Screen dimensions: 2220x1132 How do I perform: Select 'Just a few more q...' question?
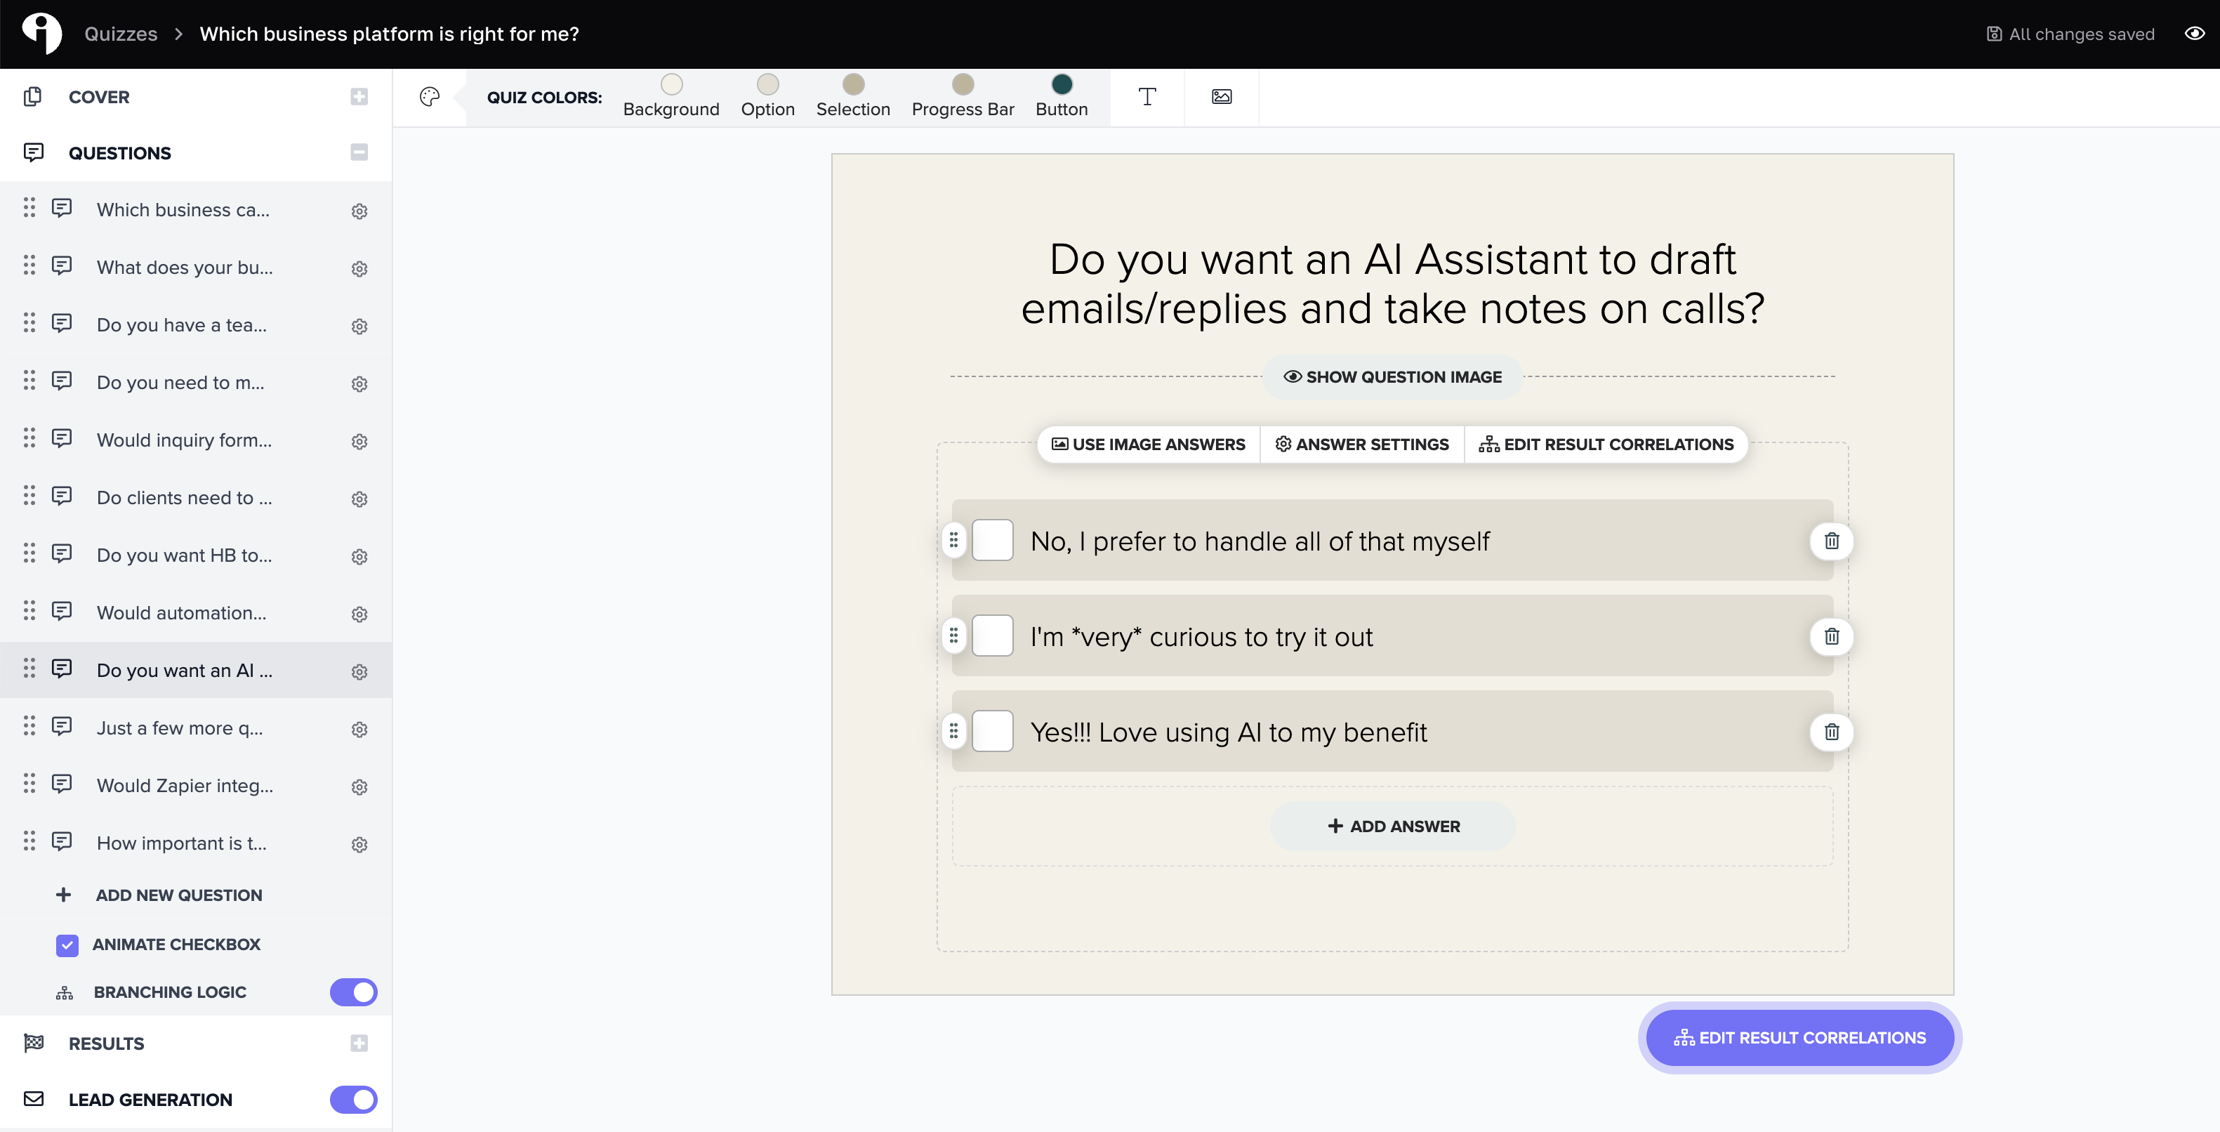pos(179,728)
